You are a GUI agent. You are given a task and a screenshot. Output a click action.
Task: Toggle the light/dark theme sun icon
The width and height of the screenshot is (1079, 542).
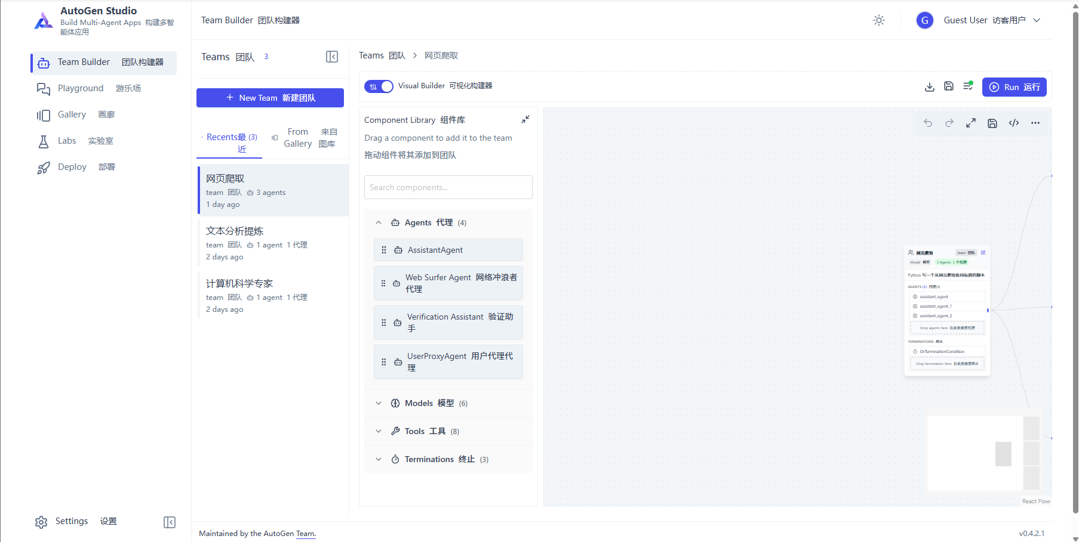(x=879, y=20)
